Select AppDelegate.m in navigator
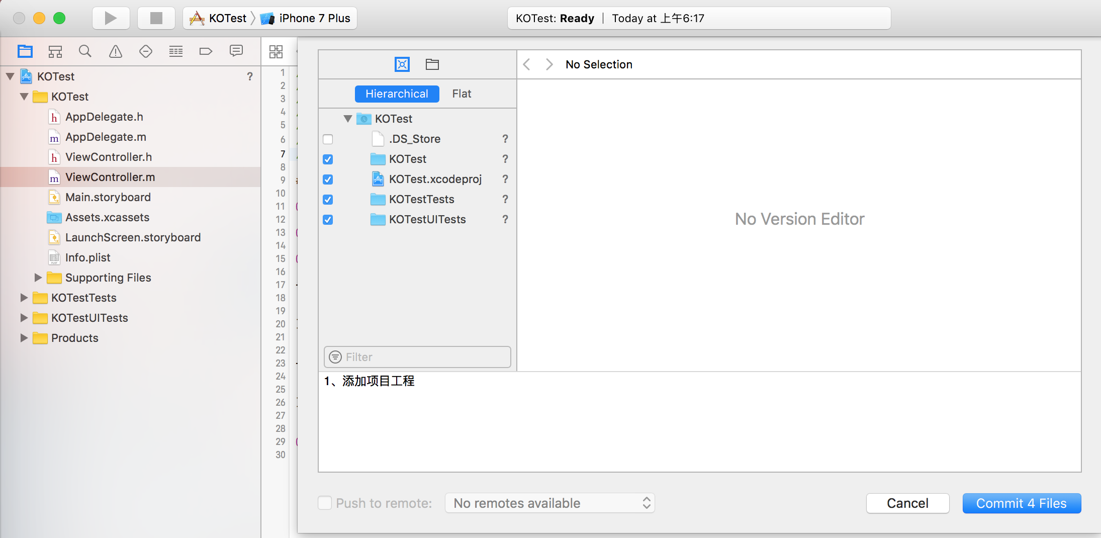1101x538 pixels. pos(131,137)
